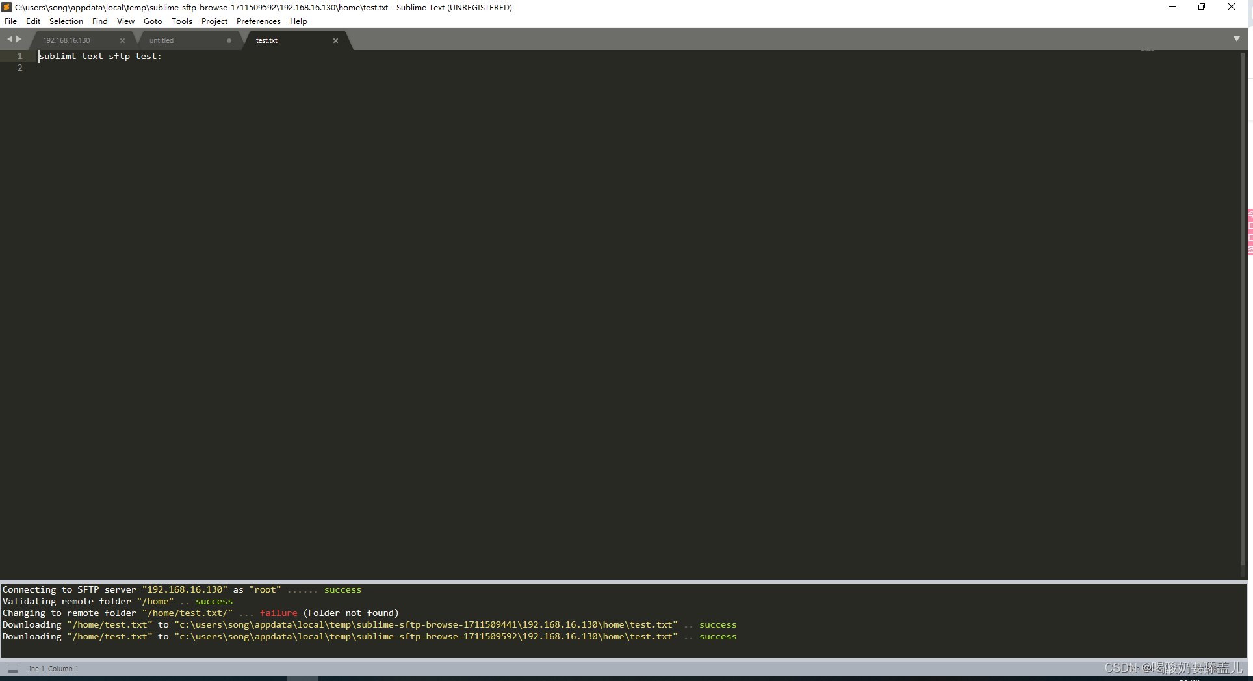Toggle the side bar panel switcher icon
Image resolution: width=1253 pixels, height=681 pixels.
(13, 668)
